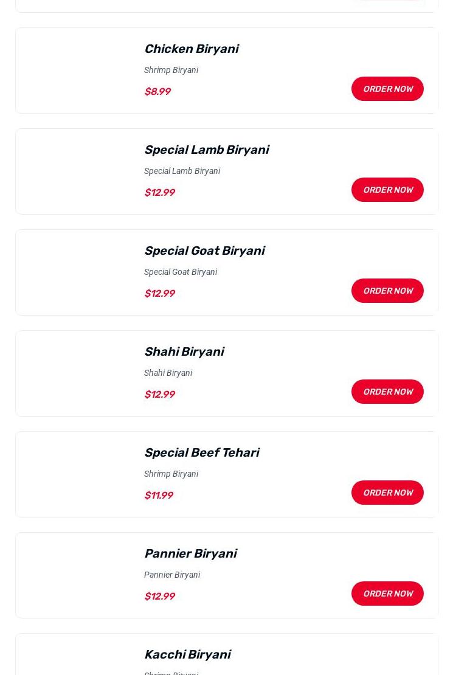Click the small Shahi Biryani subtitle text
453x675 pixels.
click(x=168, y=373)
